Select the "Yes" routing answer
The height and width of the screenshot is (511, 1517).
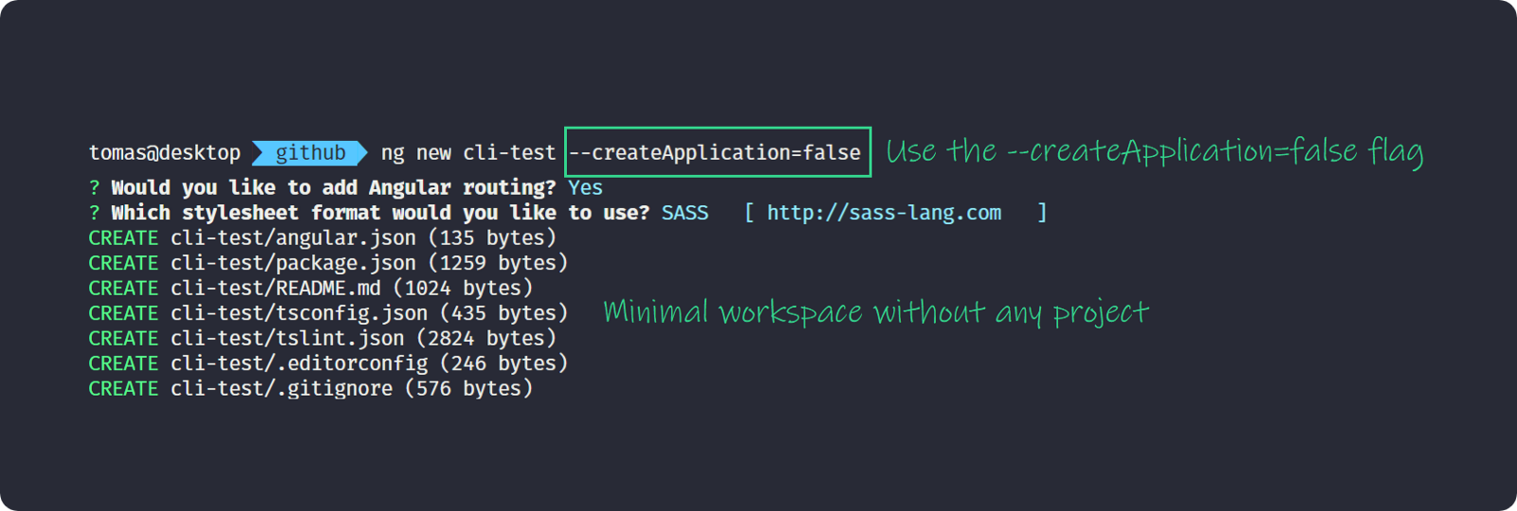pyautogui.click(x=585, y=187)
